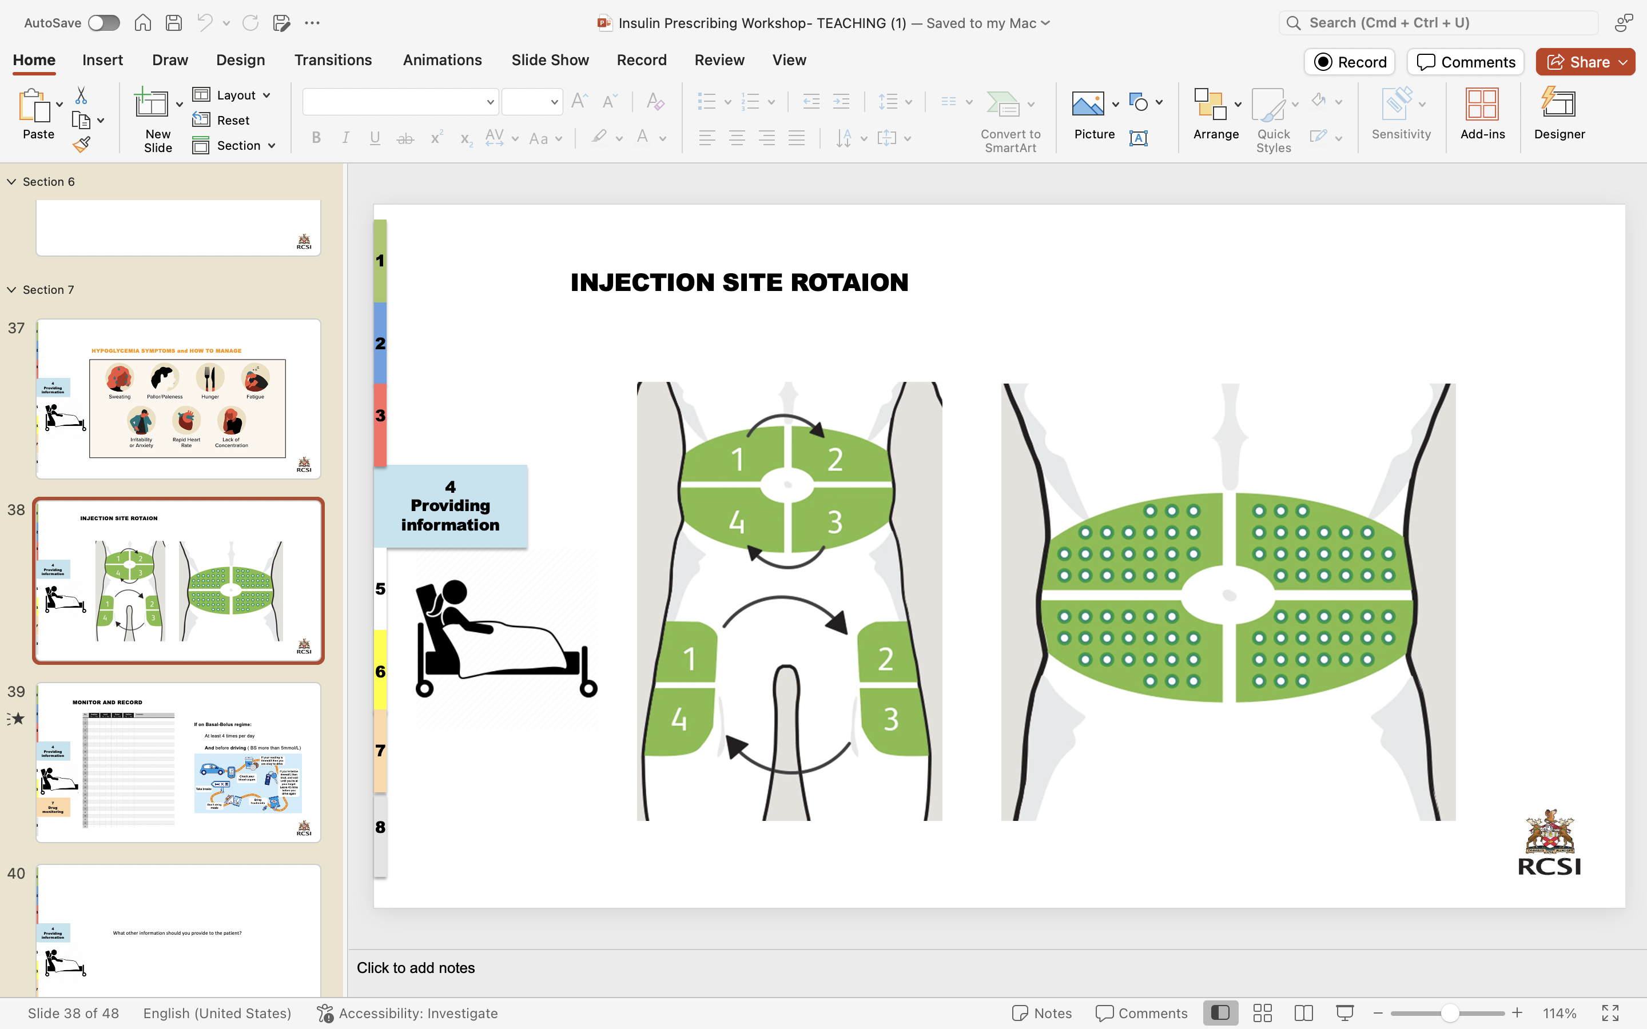Open the Designer pane
1647x1029 pixels.
point(1558,114)
